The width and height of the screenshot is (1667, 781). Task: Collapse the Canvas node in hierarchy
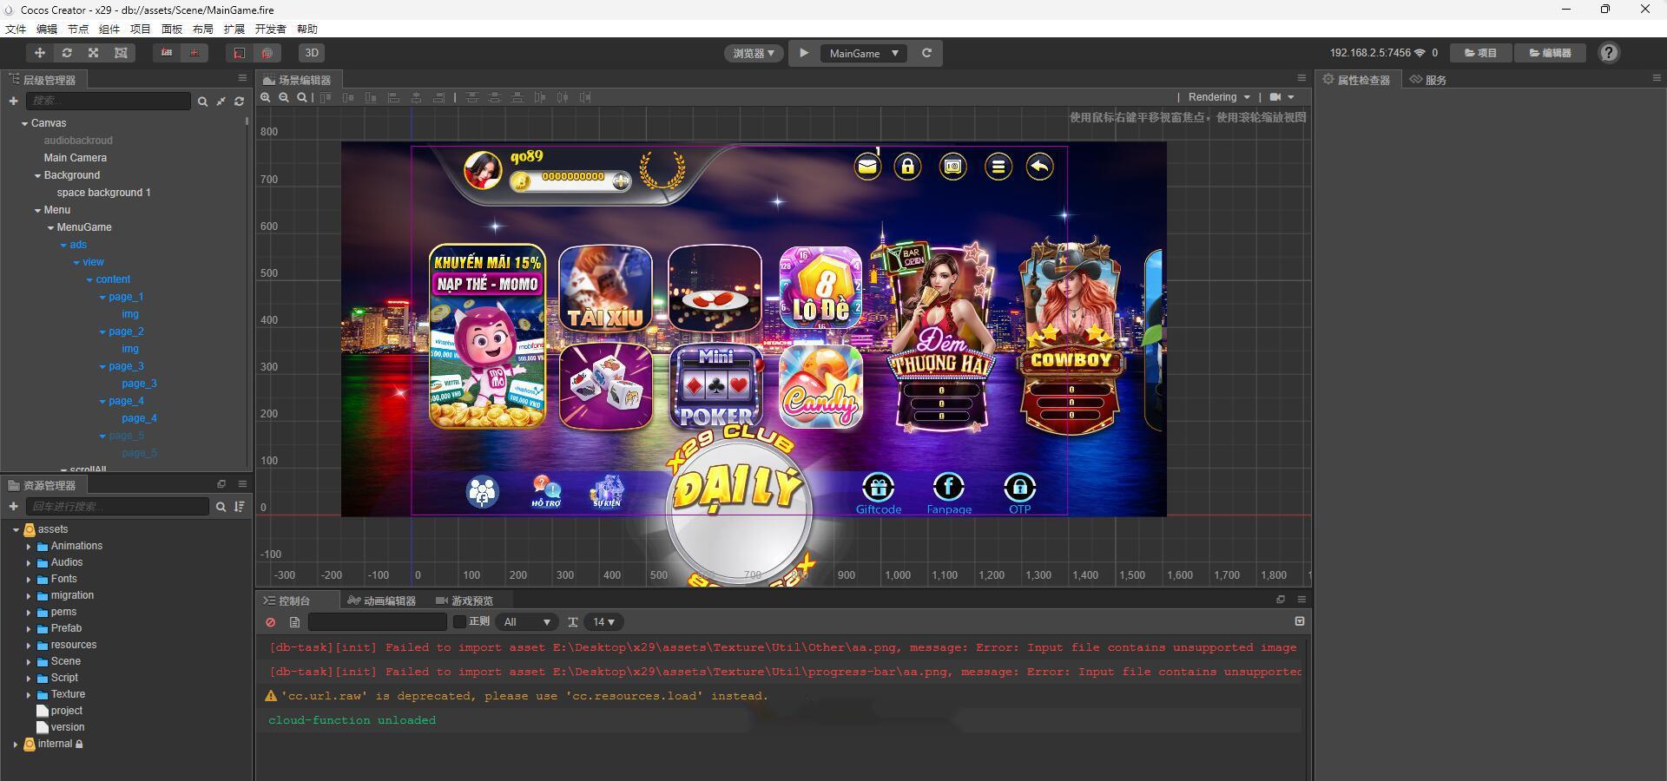pyautogui.click(x=24, y=124)
